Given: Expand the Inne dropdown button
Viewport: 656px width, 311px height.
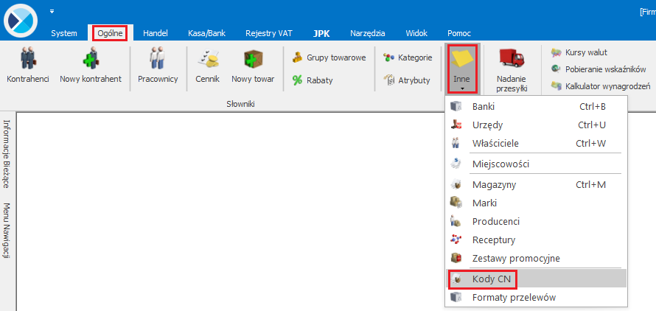Looking at the screenshot, I should 462,69.
